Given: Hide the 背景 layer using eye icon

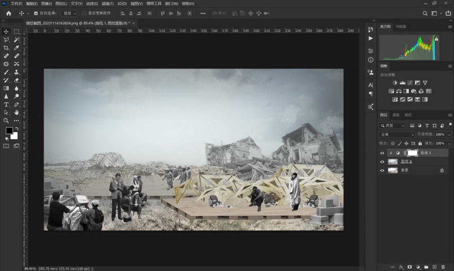Looking at the screenshot, I should tap(382, 170).
